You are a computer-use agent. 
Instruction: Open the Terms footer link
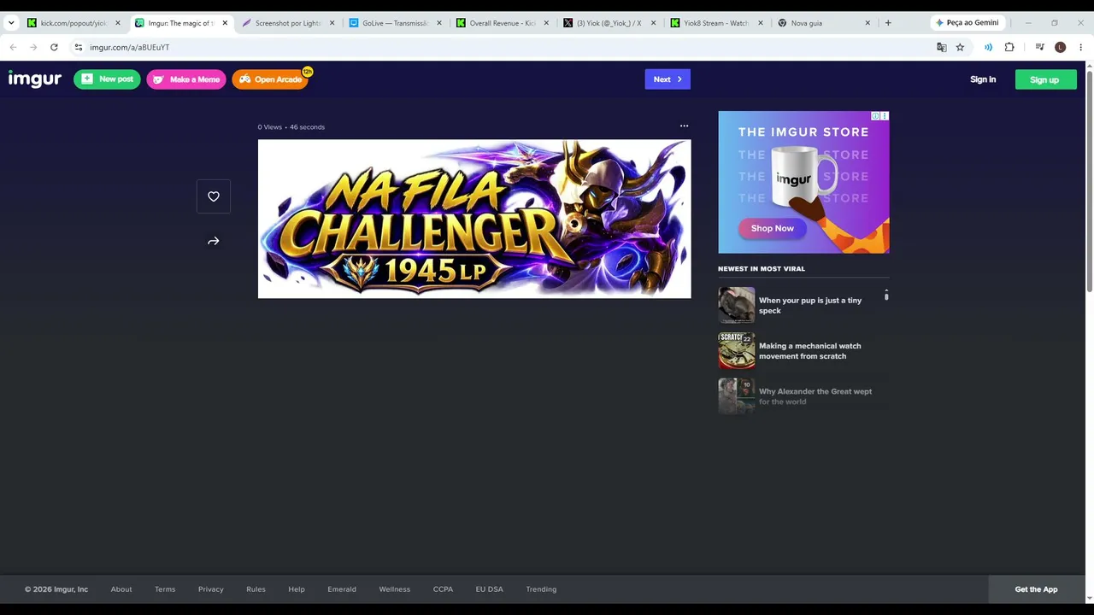point(165,589)
